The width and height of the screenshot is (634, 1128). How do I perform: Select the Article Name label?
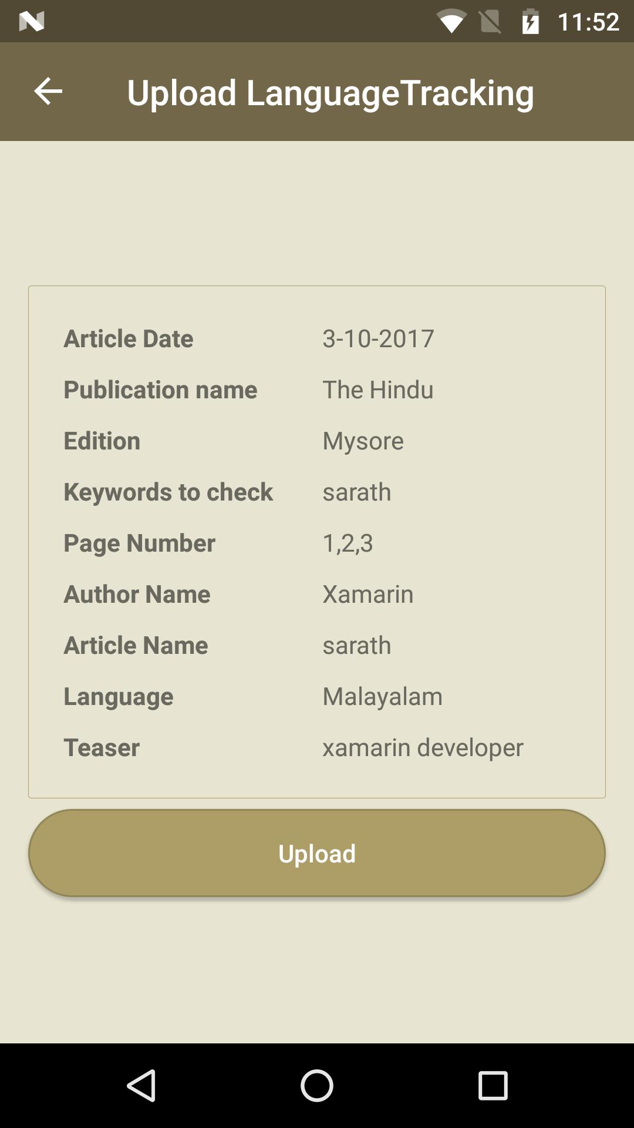136,645
